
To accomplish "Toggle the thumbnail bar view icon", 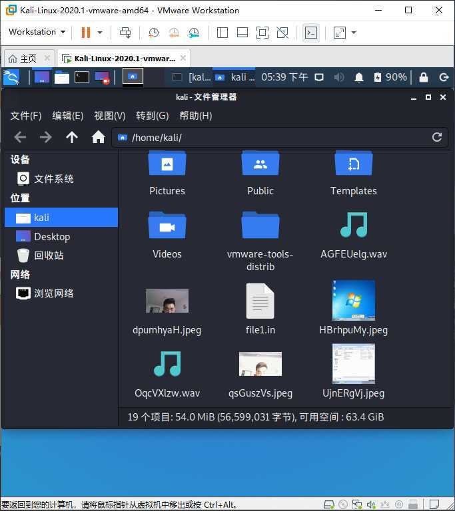I will [x=242, y=32].
